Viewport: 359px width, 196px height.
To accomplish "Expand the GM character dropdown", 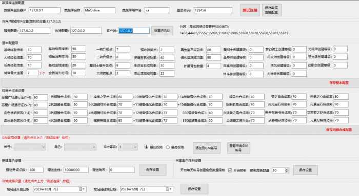I will pos(94,147).
